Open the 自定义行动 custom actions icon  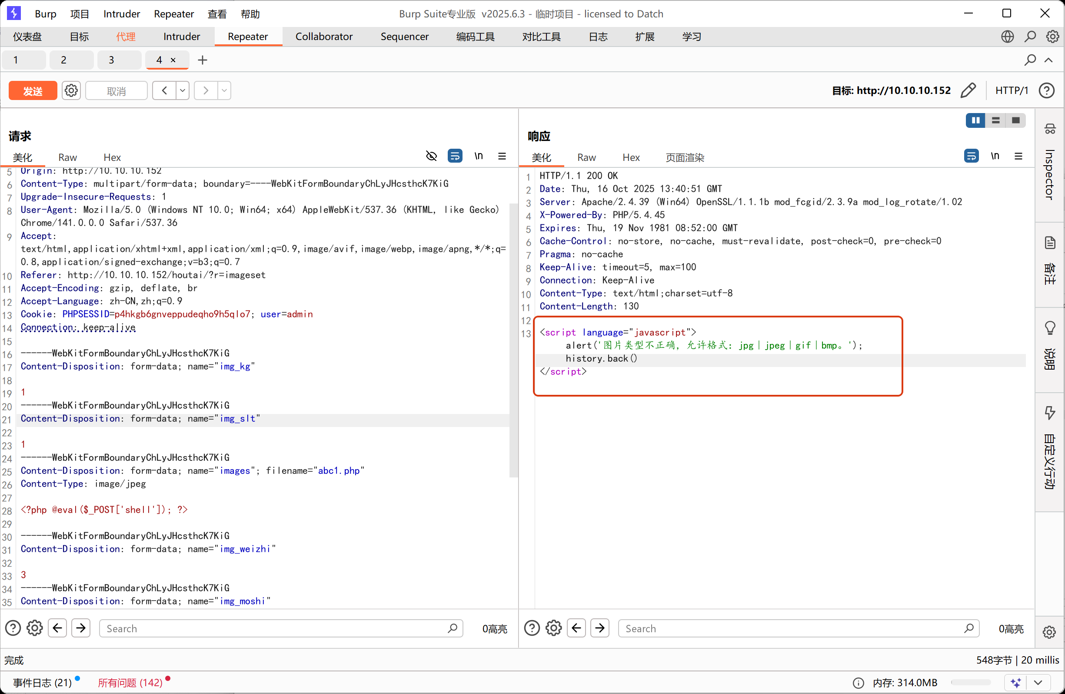[x=1050, y=413]
